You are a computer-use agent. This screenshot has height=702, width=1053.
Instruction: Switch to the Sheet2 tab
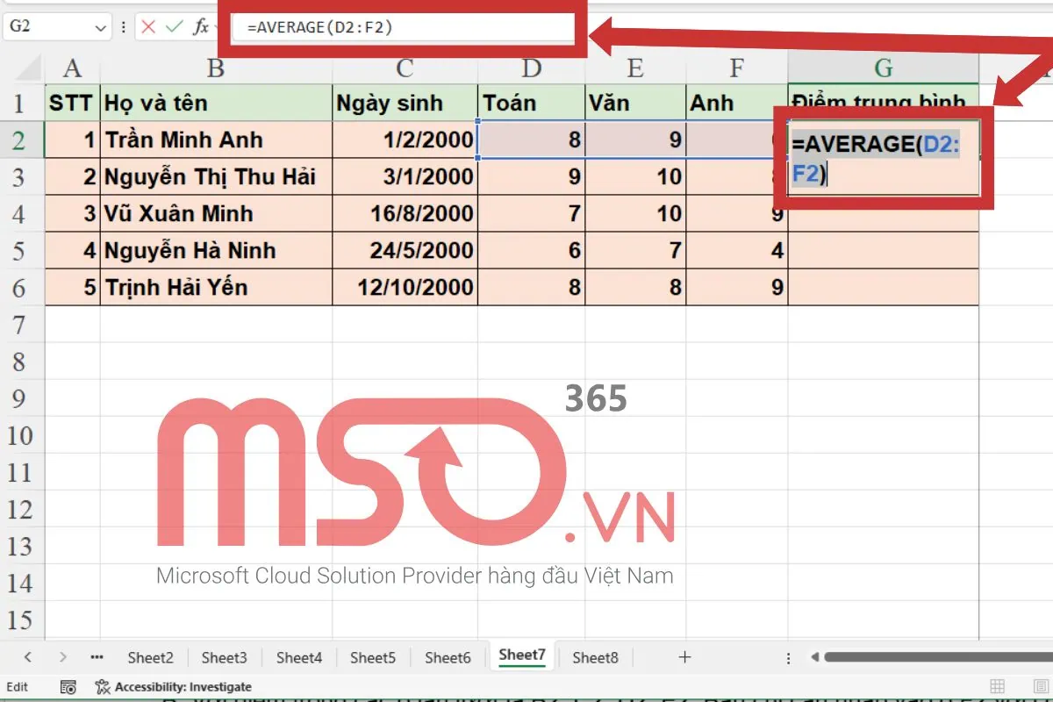click(149, 656)
